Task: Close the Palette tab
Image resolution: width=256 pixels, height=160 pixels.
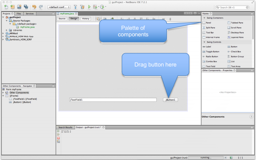Action: click(x=211, y=14)
